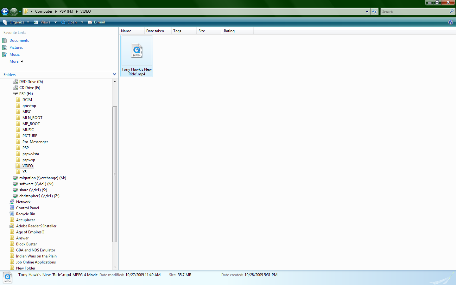This screenshot has height=285, width=456.
Task: Select the gnextop folder icon
Action: click(18, 106)
